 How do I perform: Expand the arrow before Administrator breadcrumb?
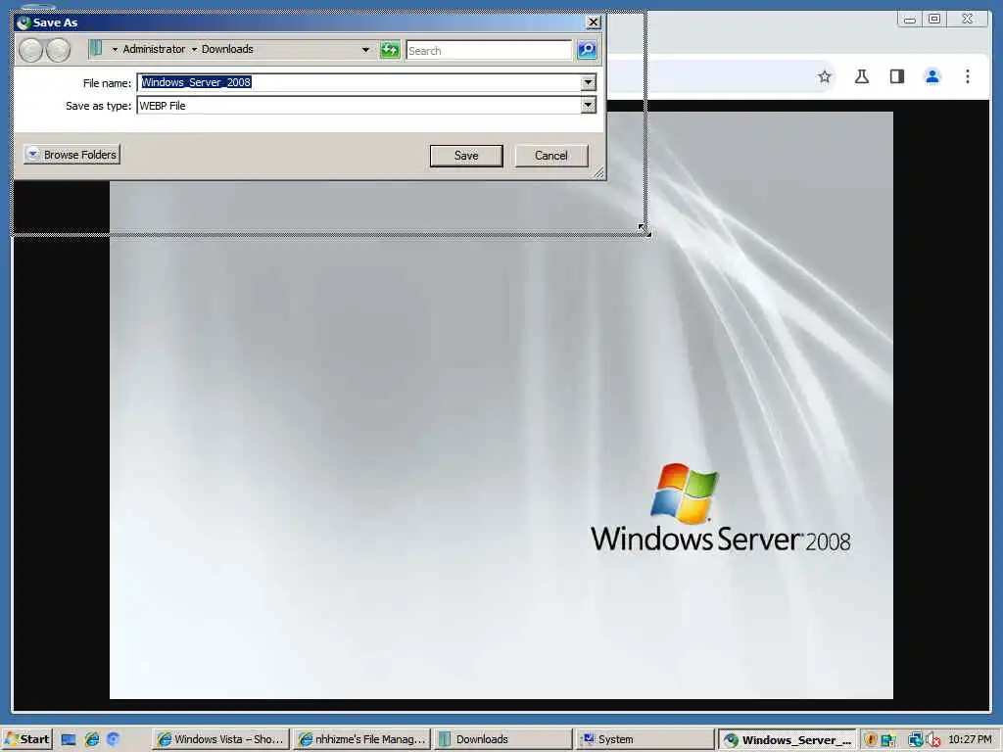tap(115, 49)
